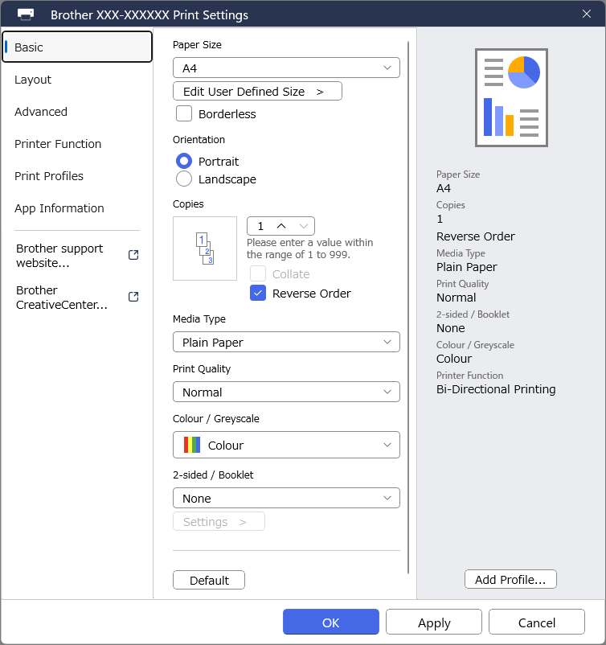Viewport: 606px width, 645px height.
Task: Open the Printer Function tab
Action: (58, 144)
